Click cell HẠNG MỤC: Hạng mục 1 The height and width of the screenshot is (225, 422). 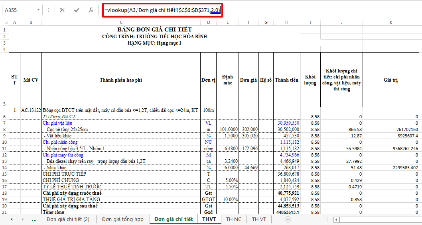(155, 43)
